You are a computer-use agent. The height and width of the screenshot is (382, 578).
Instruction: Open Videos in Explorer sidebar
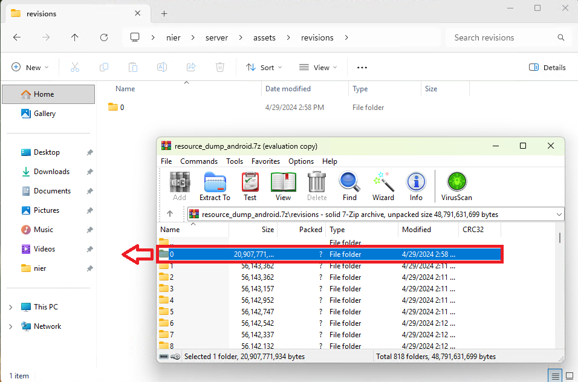click(44, 249)
